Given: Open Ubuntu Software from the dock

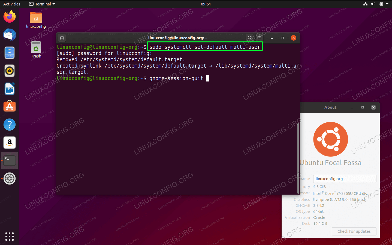Looking at the screenshot, I should (x=9, y=106).
